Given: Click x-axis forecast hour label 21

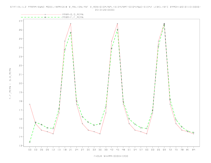Looking at the screenshot, I should pyautogui.click(x=71, y=150).
